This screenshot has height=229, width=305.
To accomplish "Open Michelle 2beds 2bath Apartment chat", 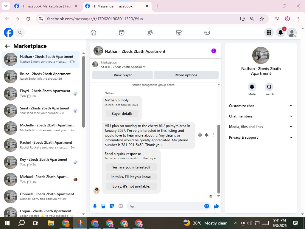I will (41, 128).
